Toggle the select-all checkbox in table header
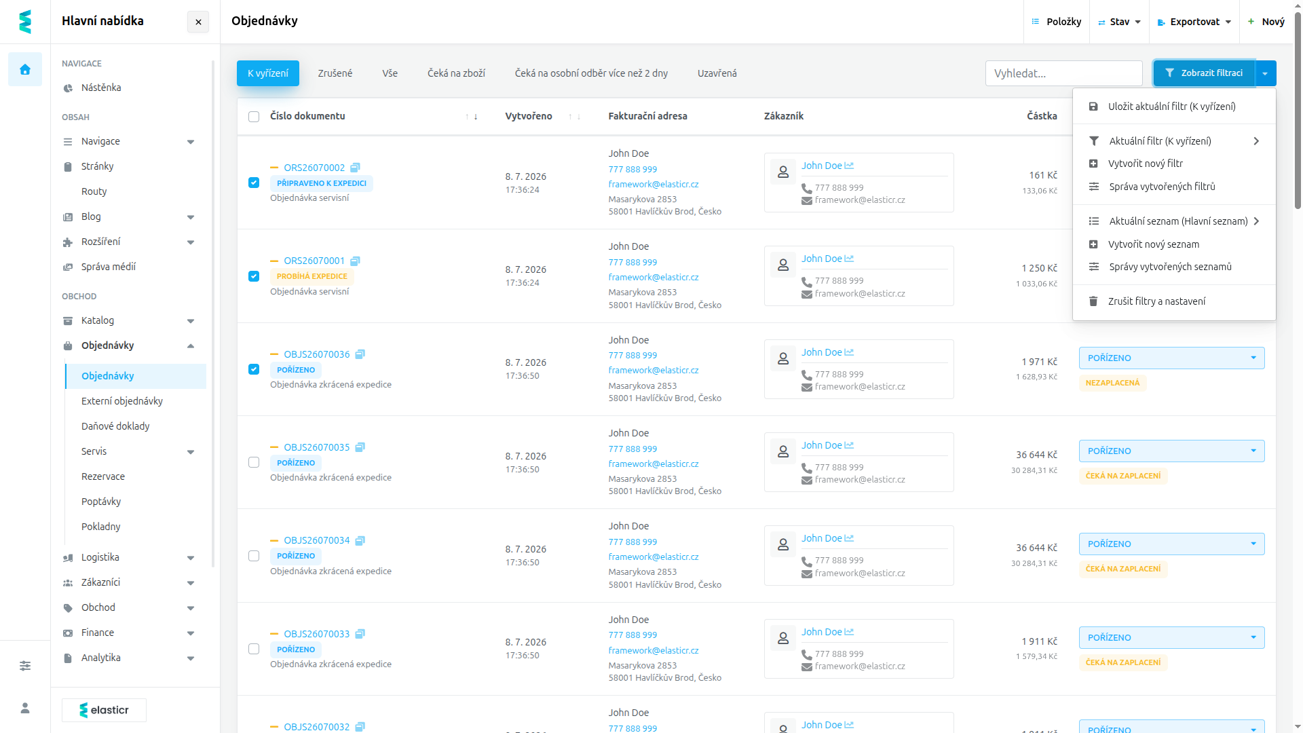Viewport: 1303px width, 733px height. pyautogui.click(x=254, y=117)
